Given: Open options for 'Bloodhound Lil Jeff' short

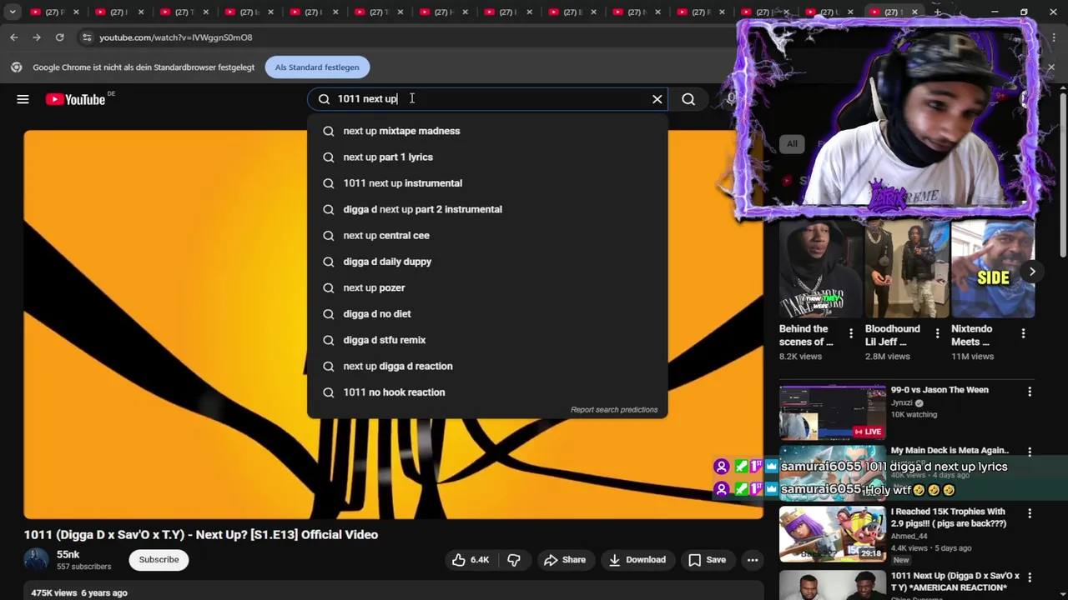Looking at the screenshot, I should 937,334.
